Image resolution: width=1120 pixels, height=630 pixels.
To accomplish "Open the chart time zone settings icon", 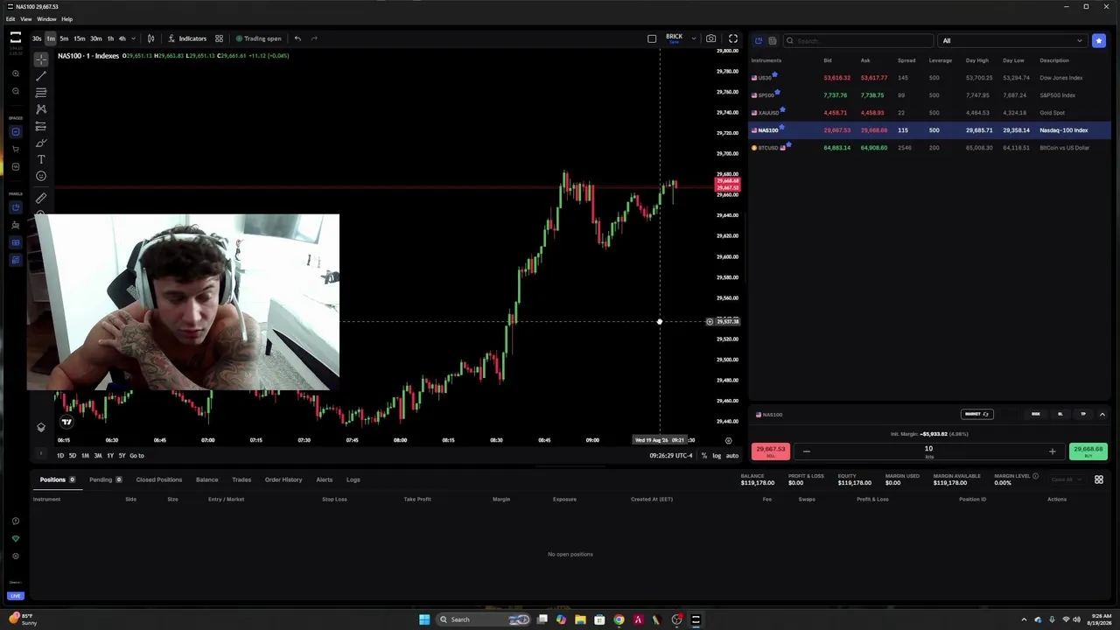I will pyautogui.click(x=728, y=441).
